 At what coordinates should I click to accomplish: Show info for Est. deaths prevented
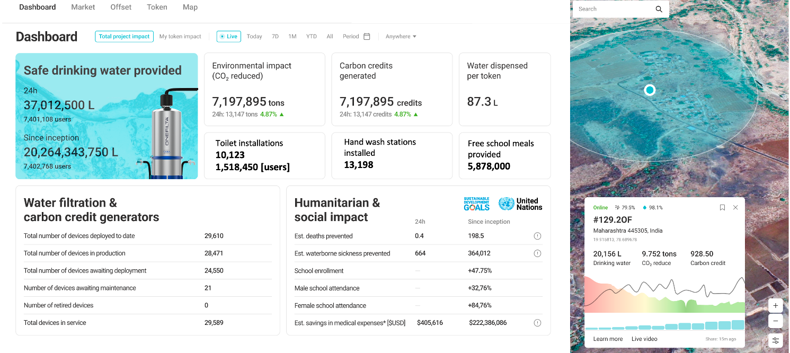(x=537, y=236)
